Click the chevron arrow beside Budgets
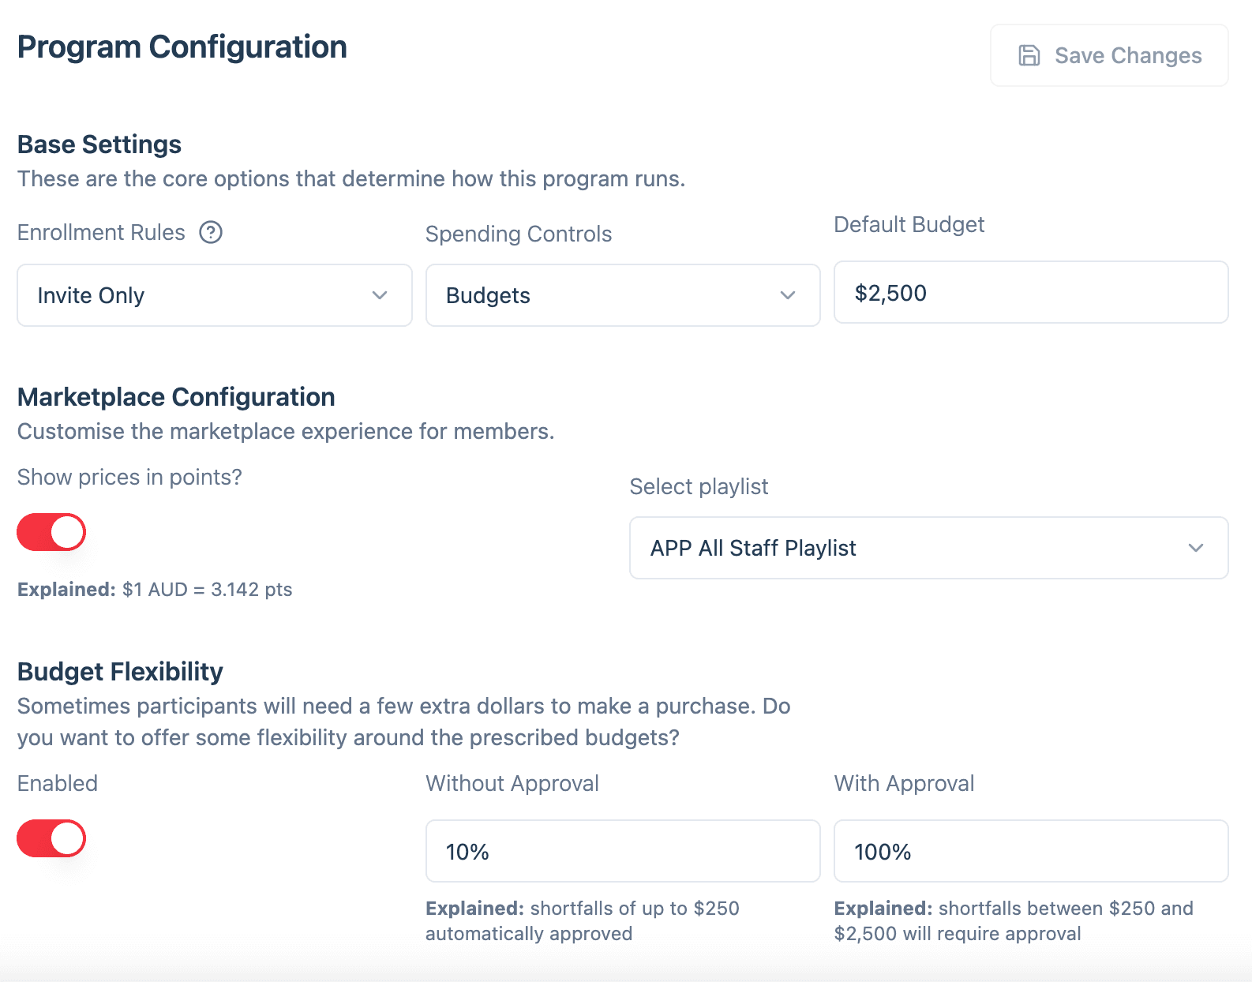The width and height of the screenshot is (1252, 982). [787, 295]
